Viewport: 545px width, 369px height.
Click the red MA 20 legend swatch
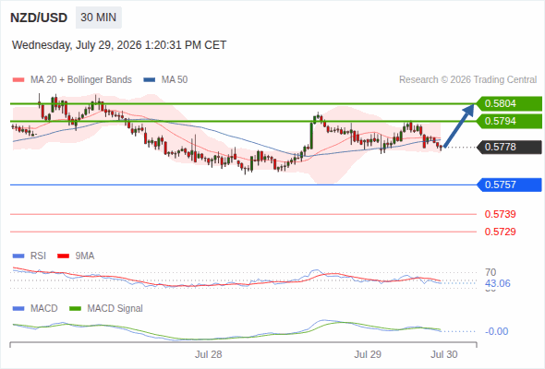pyautogui.click(x=18, y=80)
